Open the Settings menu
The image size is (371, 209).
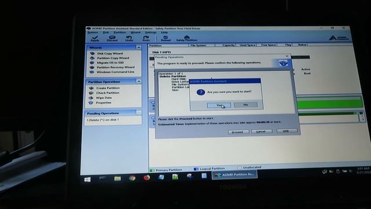151,33
